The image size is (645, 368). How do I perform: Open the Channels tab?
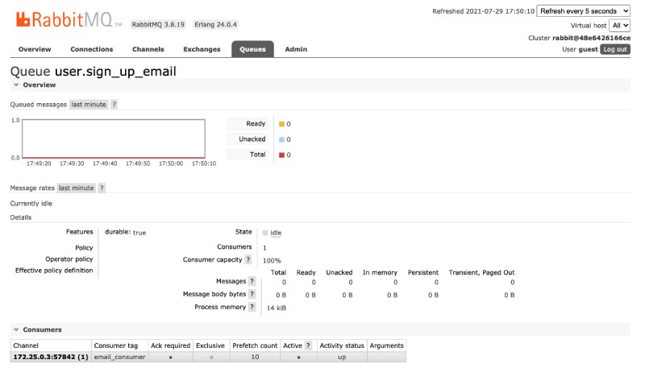148,49
